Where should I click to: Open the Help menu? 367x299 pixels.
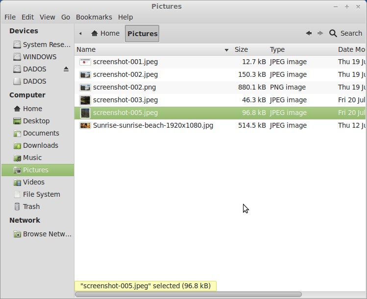[125, 17]
